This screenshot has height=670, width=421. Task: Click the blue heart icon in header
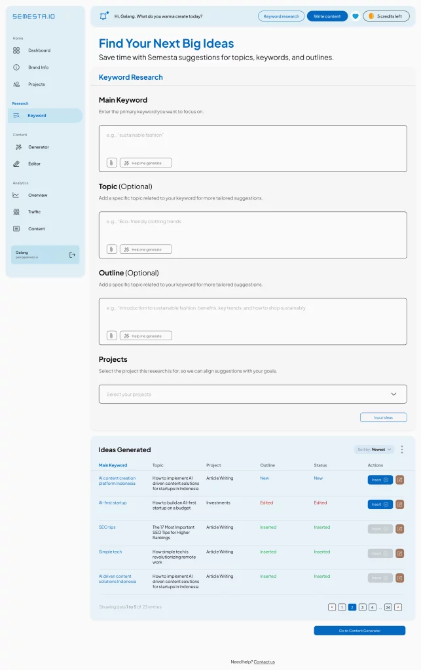click(355, 16)
